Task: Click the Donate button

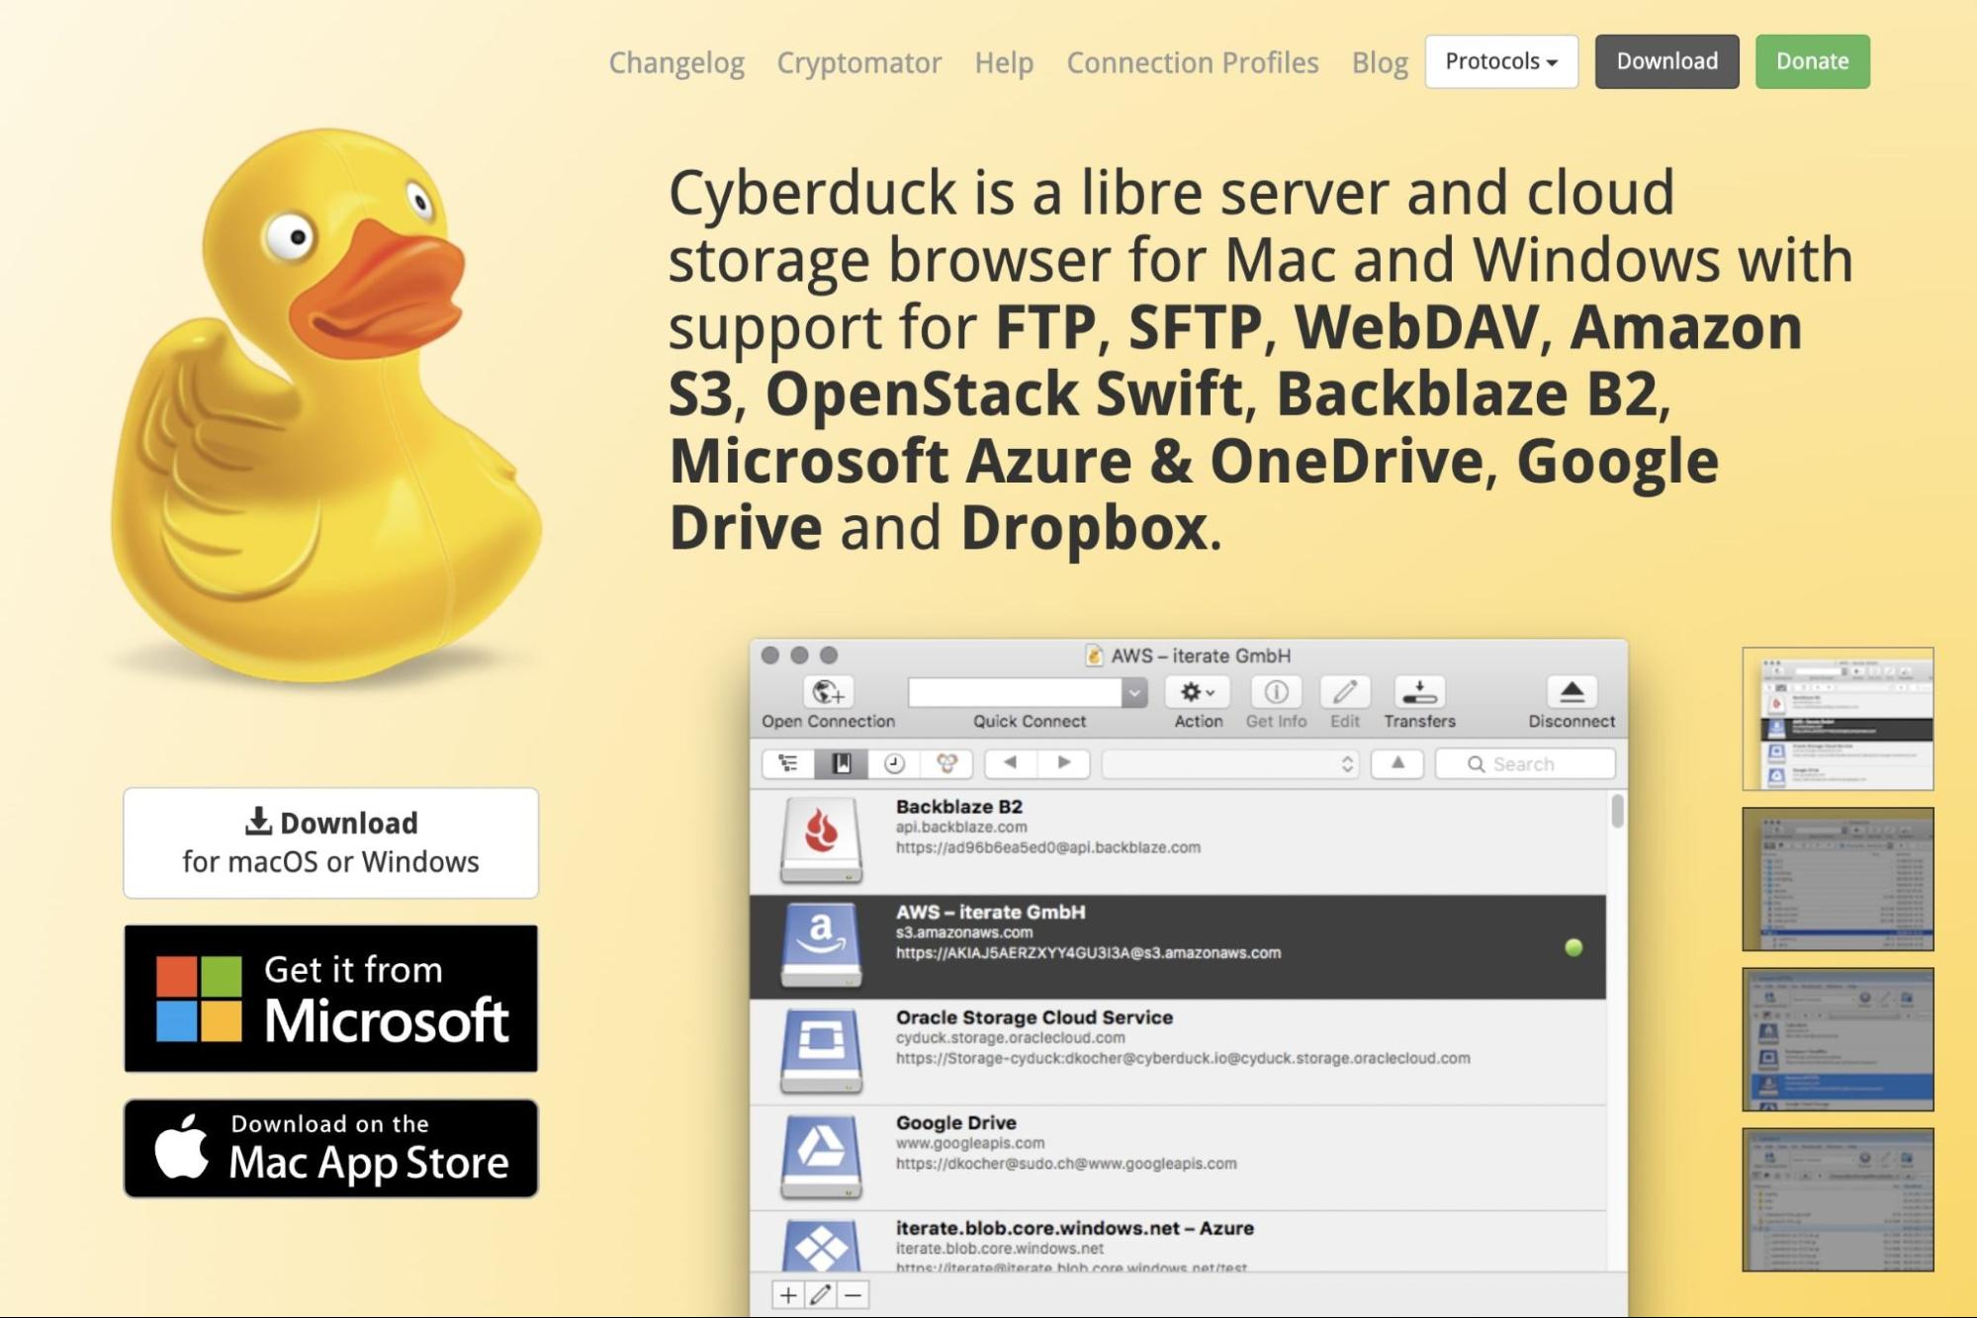Action: [1811, 60]
